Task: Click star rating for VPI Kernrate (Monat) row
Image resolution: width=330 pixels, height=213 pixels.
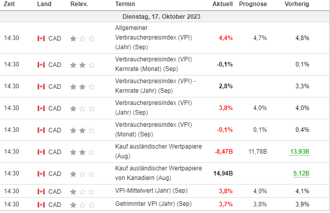Action: click(82, 64)
